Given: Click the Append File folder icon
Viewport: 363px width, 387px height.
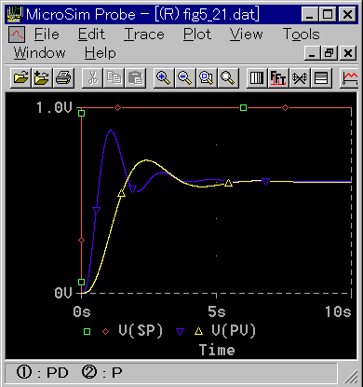Looking at the screenshot, I should [42, 77].
